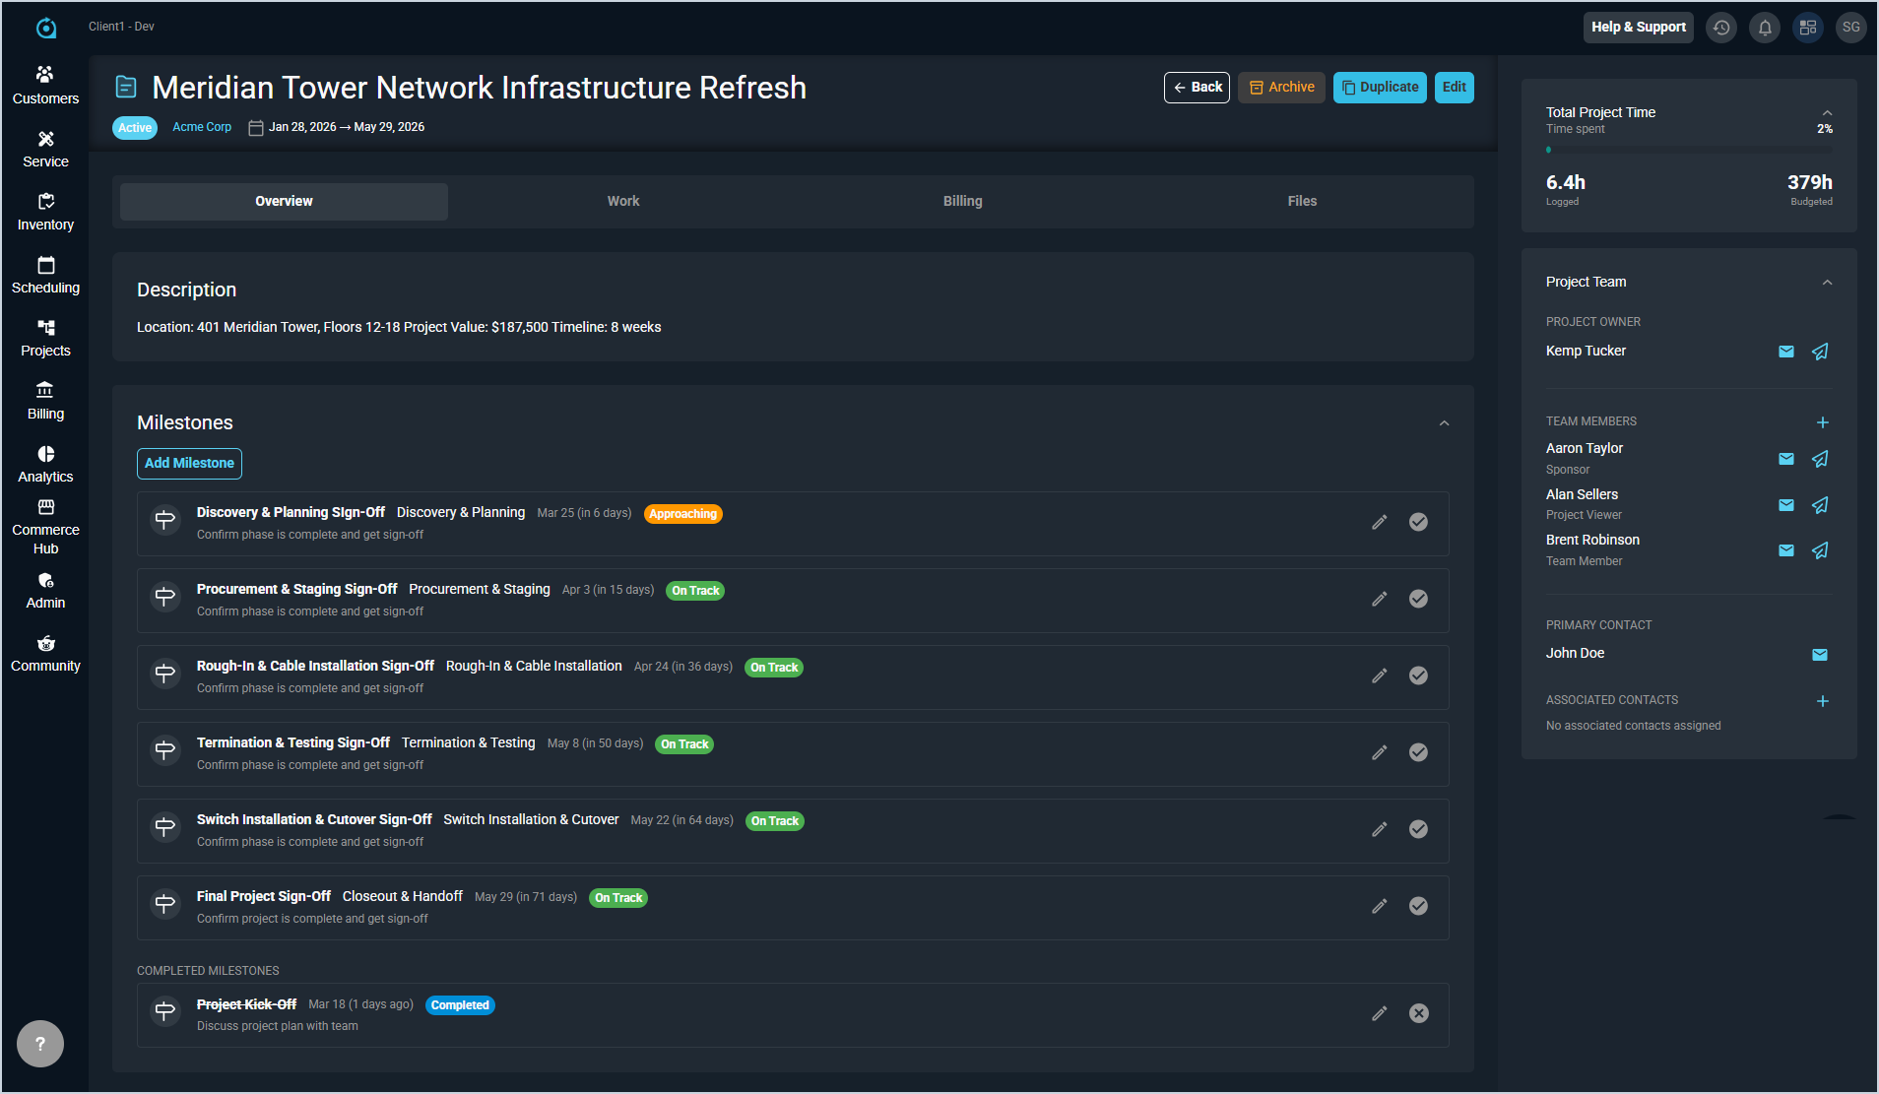Switch to the Billing tab

(962, 201)
